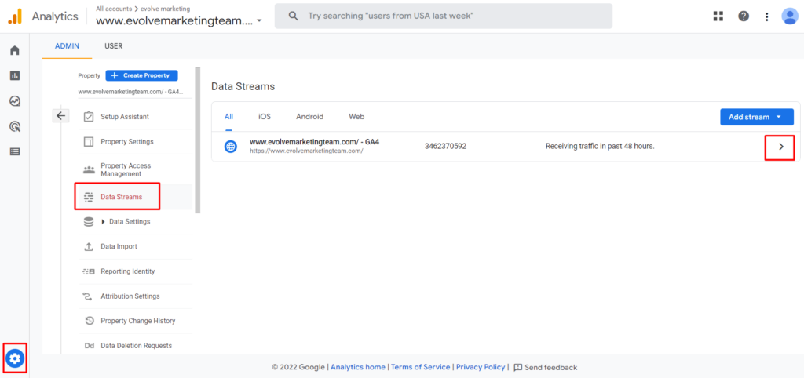Click the Google Analytics logo

(x=15, y=16)
